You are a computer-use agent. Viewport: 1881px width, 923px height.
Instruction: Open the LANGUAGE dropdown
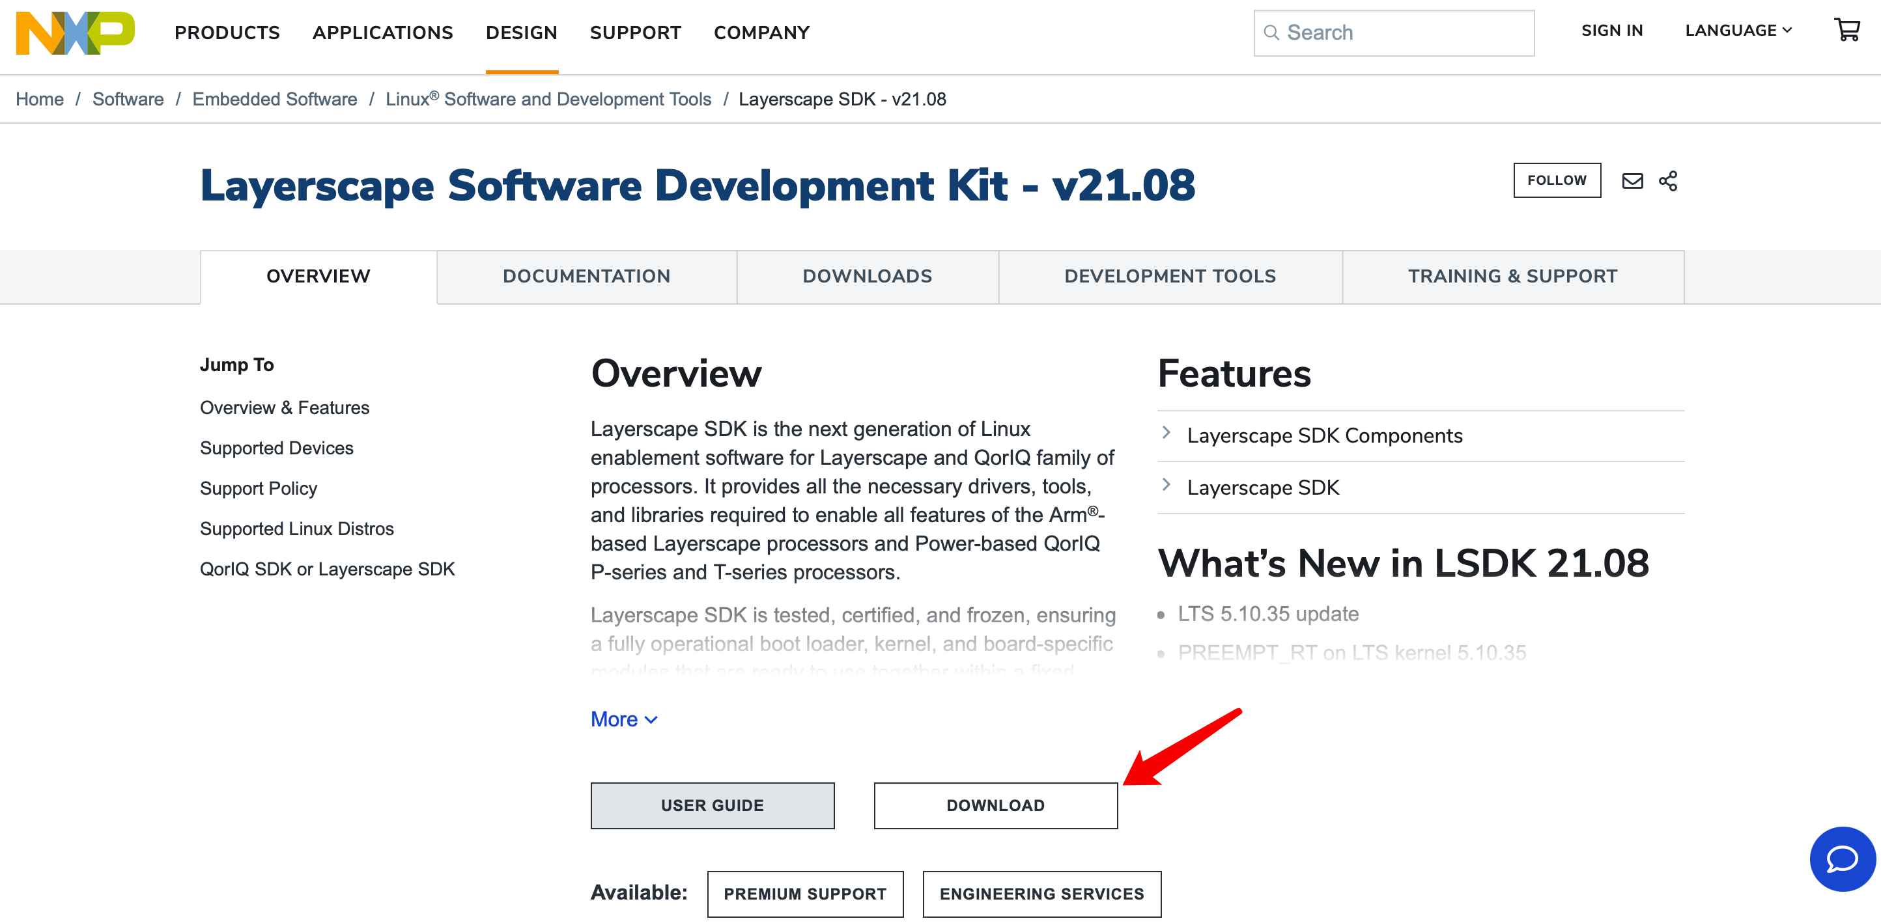coord(1738,31)
